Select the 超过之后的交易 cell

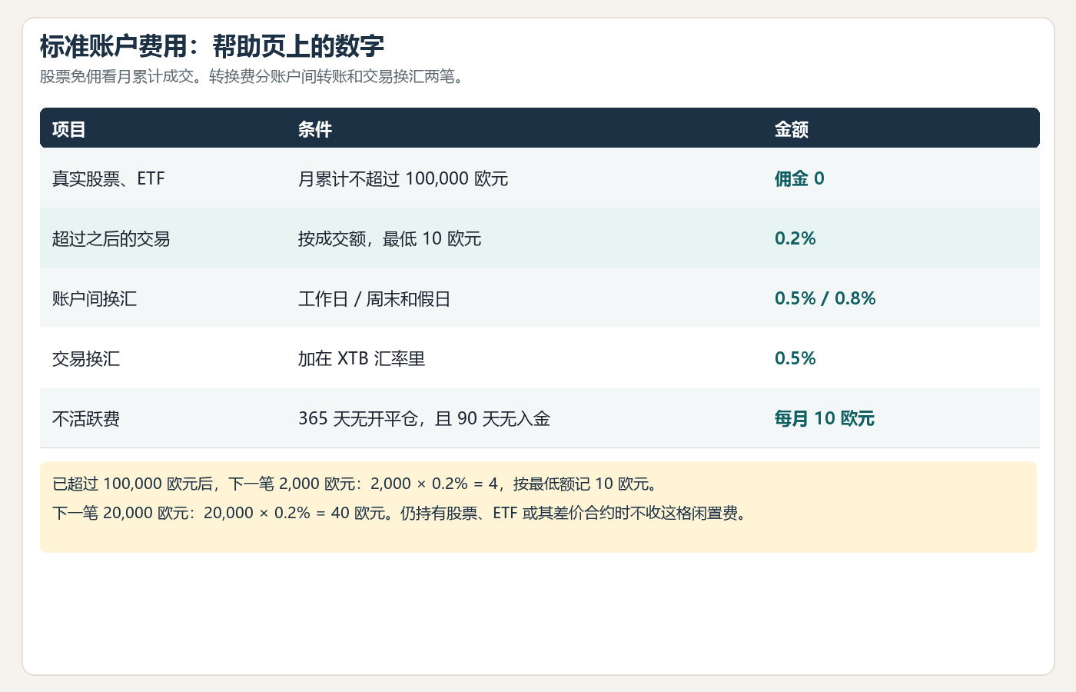[x=111, y=238]
